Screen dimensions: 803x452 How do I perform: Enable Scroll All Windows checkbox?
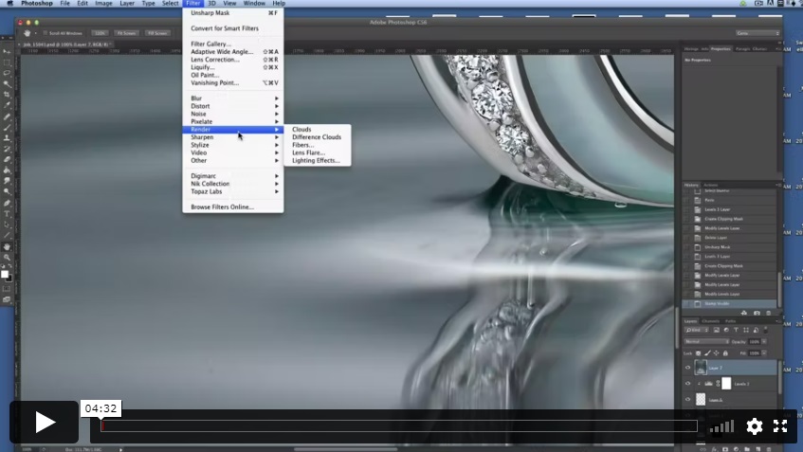coord(46,33)
